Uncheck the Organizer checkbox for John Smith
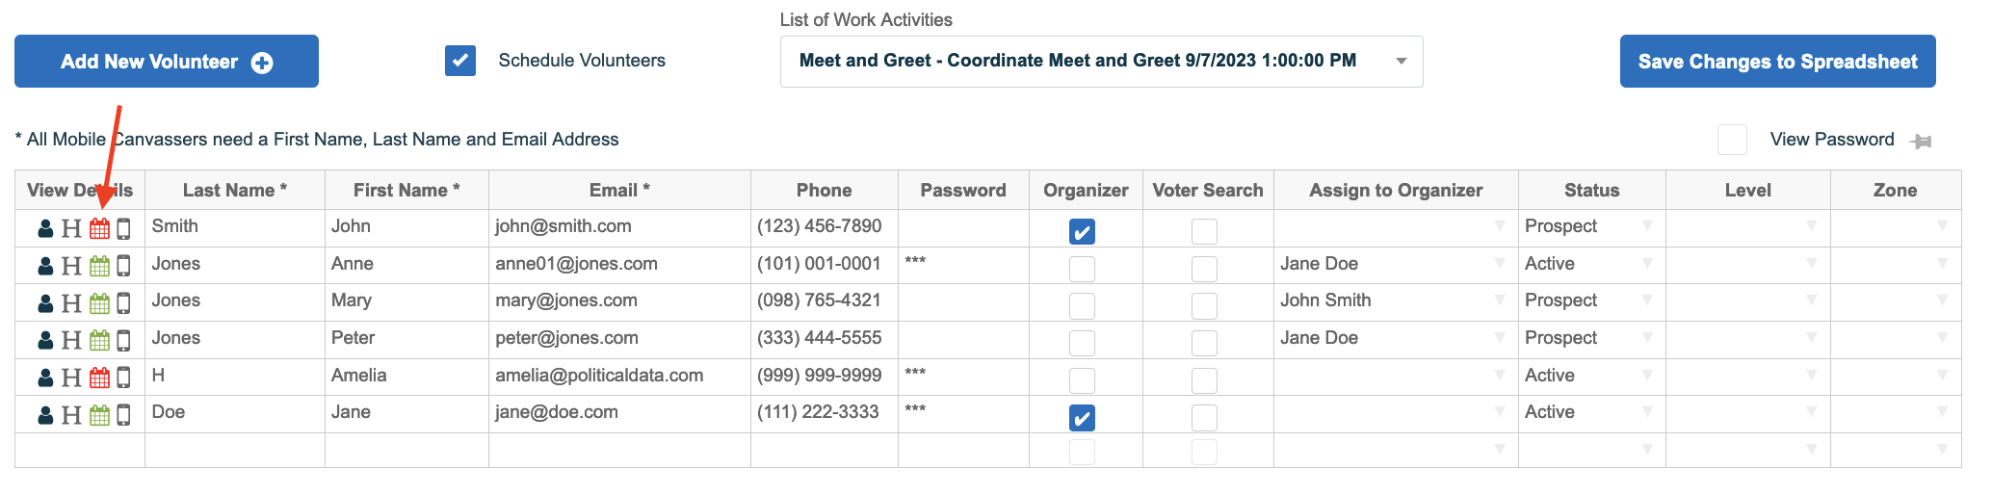Viewport: 1992px width, 495px height. pos(1082,232)
